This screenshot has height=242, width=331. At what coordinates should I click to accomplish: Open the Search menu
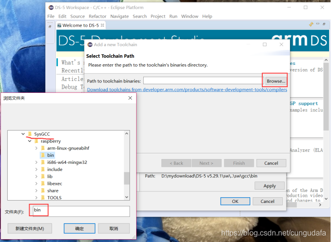click(139, 16)
